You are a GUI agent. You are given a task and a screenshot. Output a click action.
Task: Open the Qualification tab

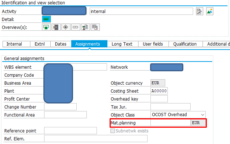click(186, 44)
